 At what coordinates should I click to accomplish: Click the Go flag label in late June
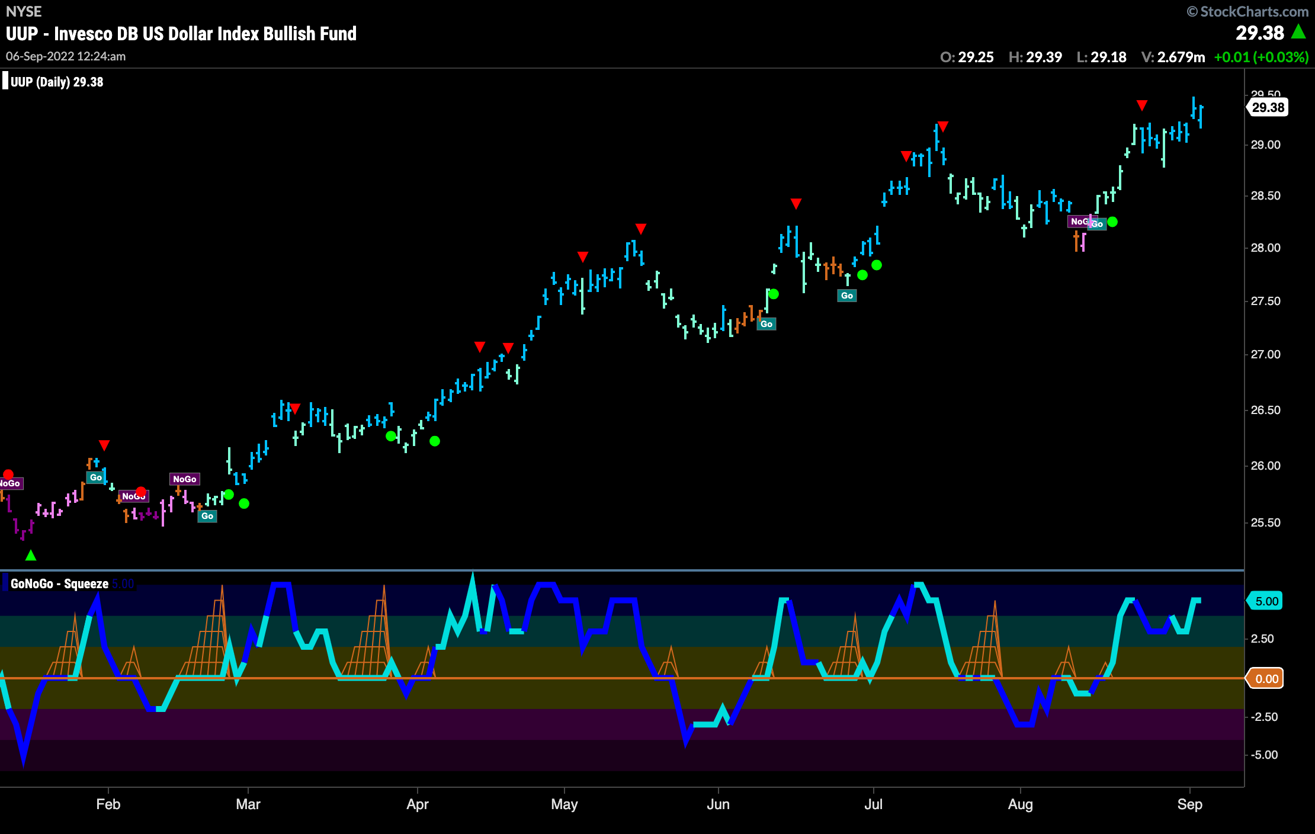click(x=847, y=296)
